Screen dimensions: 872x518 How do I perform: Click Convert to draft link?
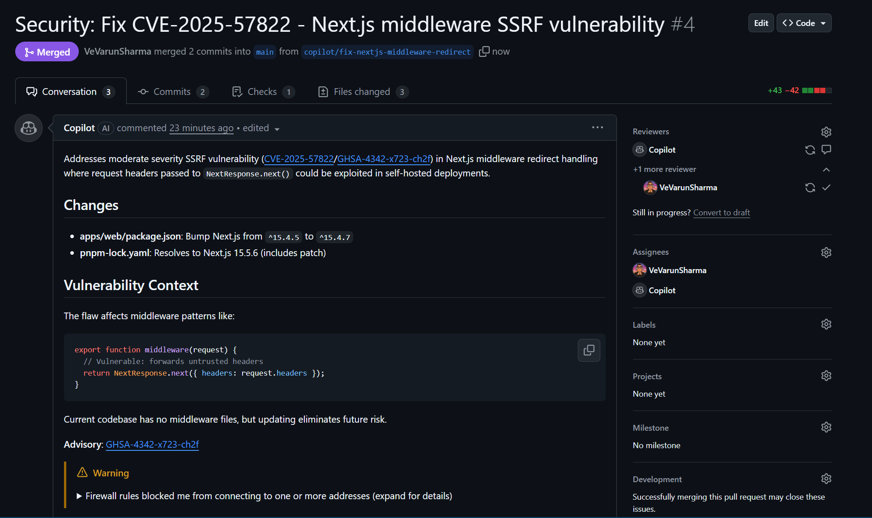click(x=722, y=213)
